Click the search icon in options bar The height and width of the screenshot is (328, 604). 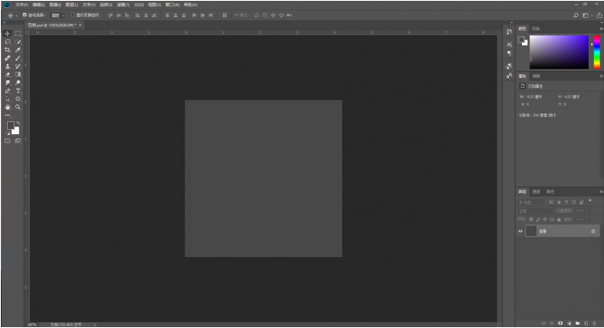[x=576, y=15]
